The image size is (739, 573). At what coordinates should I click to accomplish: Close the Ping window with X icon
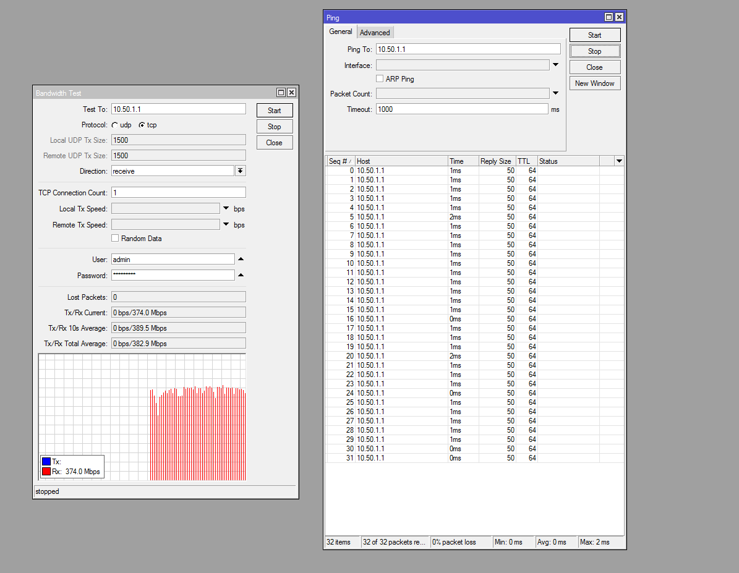pyautogui.click(x=619, y=18)
